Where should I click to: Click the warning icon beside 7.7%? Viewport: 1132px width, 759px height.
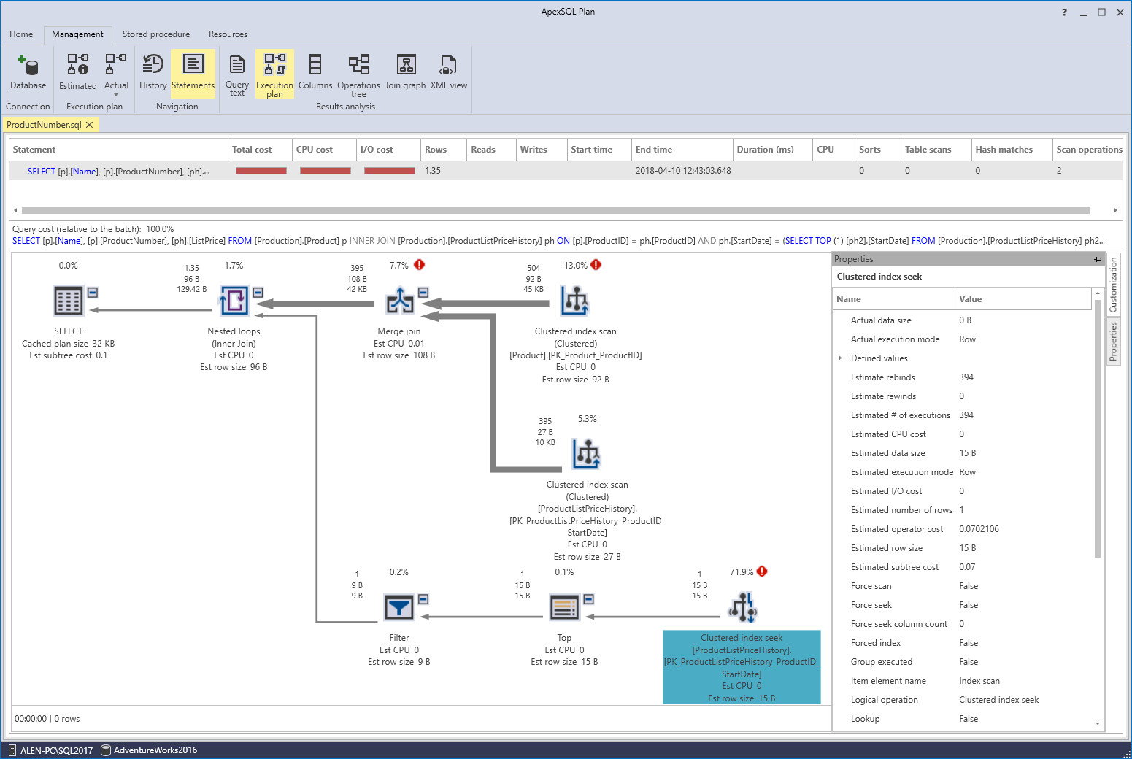pyautogui.click(x=420, y=265)
